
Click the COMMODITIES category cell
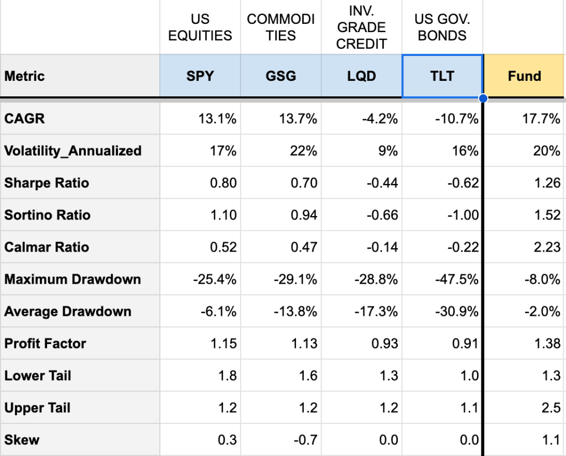(x=281, y=27)
